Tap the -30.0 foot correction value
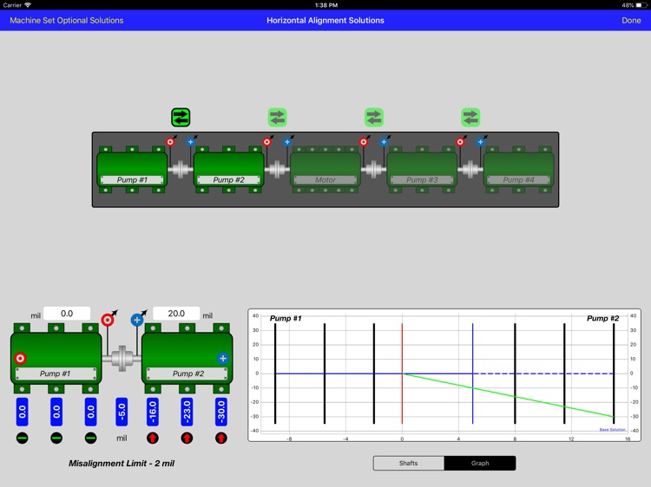The height and width of the screenshot is (487, 651). click(221, 412)
